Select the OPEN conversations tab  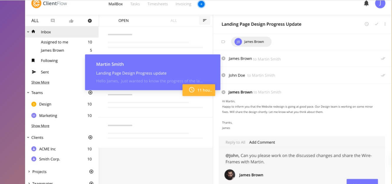(124, 21)
